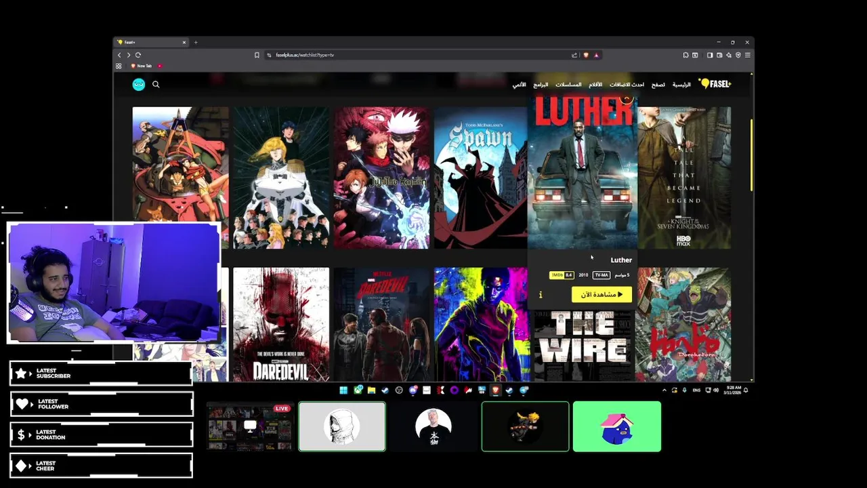The width and height of the screenshot is (867, 488).
Task: Select the orange-haired ninja avatar tile
Action: (x=526, y=426)
